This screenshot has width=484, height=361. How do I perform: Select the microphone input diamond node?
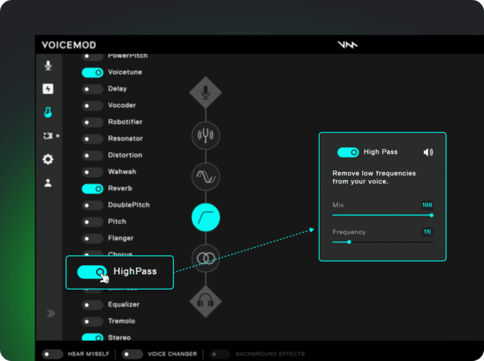tap(205, 93)
